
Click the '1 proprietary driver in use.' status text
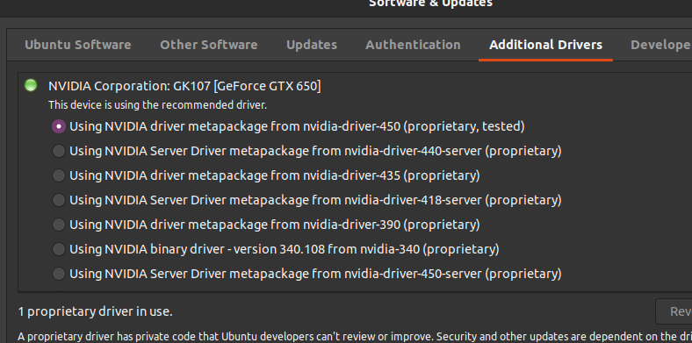coord(96,311)
